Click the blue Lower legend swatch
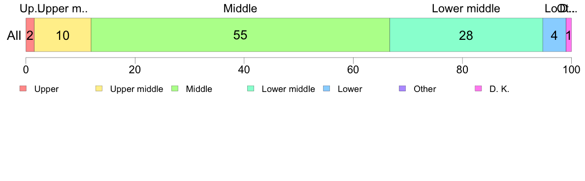Screen dimensions: 585x181 (x=327, y=89)
